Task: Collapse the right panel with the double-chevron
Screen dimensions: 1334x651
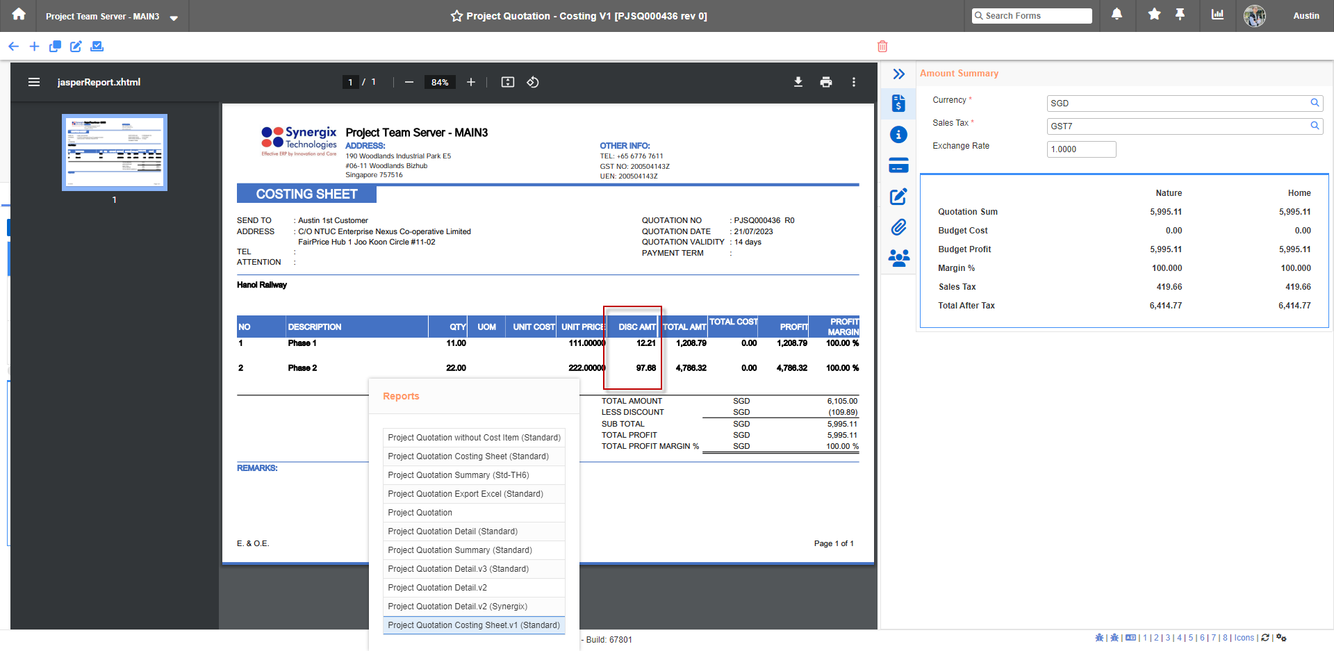Action: (900, 74)
